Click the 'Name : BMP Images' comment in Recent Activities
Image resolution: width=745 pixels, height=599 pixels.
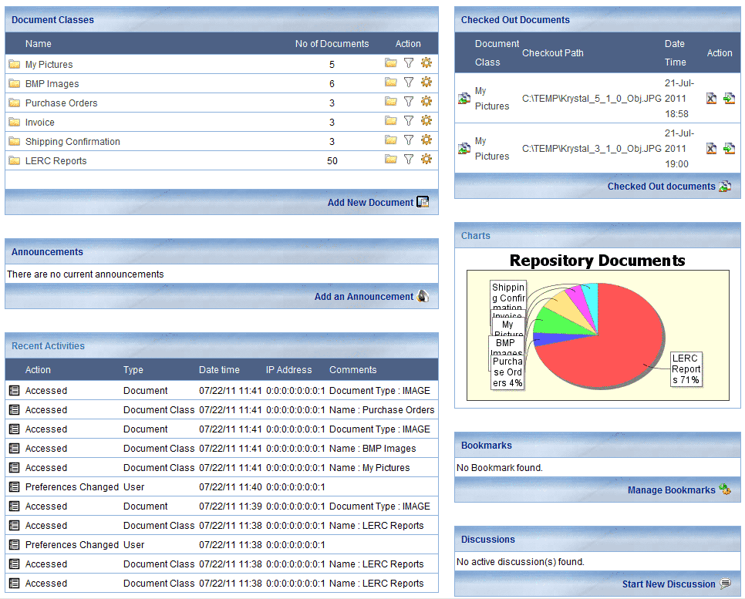click(x=372, y=448)
